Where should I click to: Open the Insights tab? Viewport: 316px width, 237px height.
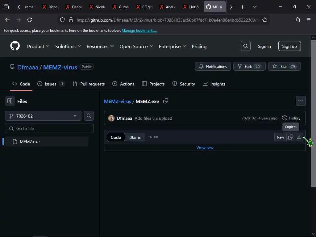tap(214, 84)
